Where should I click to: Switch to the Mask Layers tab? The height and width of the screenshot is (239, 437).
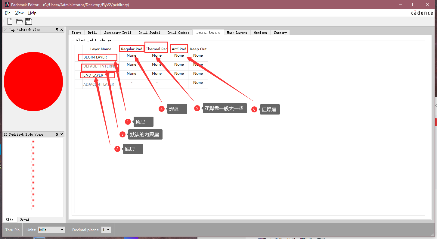(x=237, y=32)
